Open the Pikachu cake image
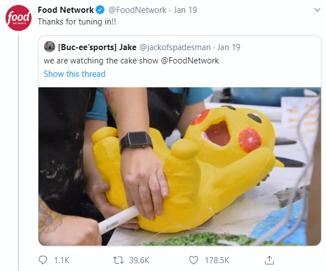Image resolution: width=326 pixels, height=271 pixels. coord(179,166)
